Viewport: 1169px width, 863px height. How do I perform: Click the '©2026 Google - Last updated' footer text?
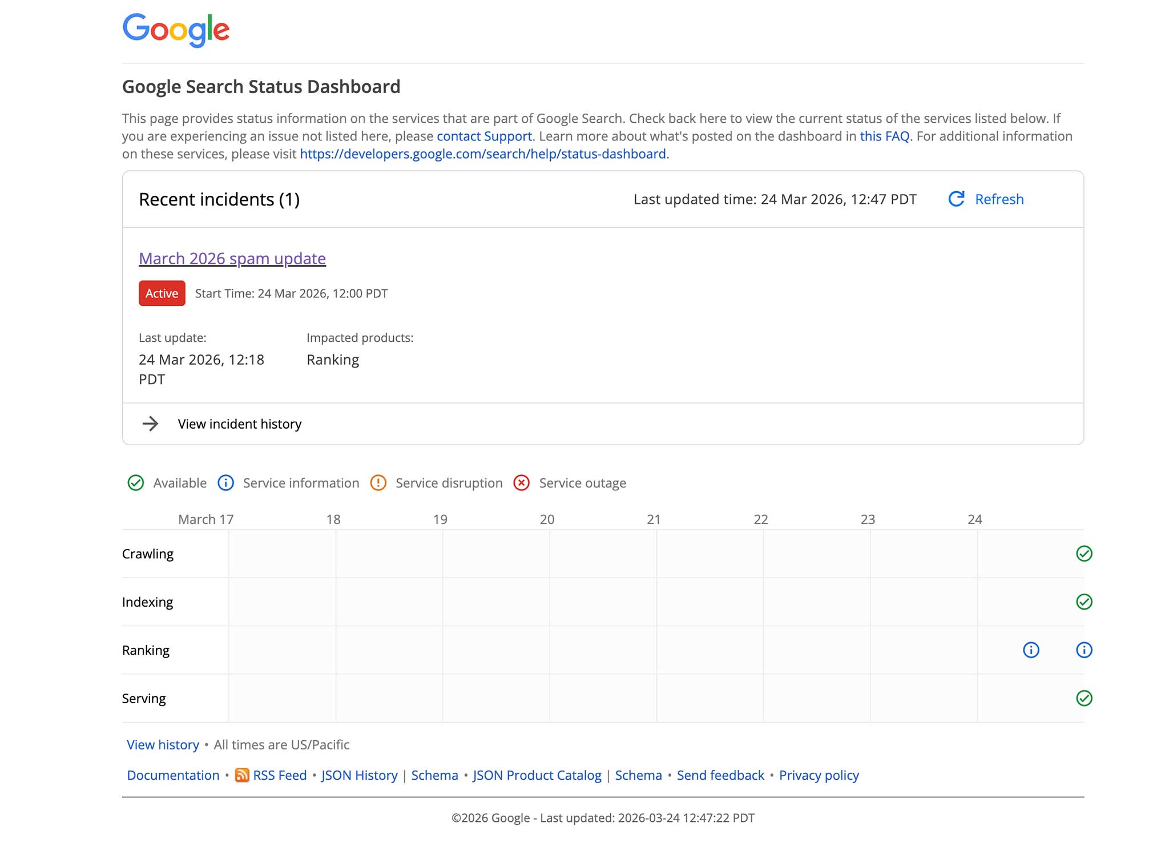pos(603,818)
